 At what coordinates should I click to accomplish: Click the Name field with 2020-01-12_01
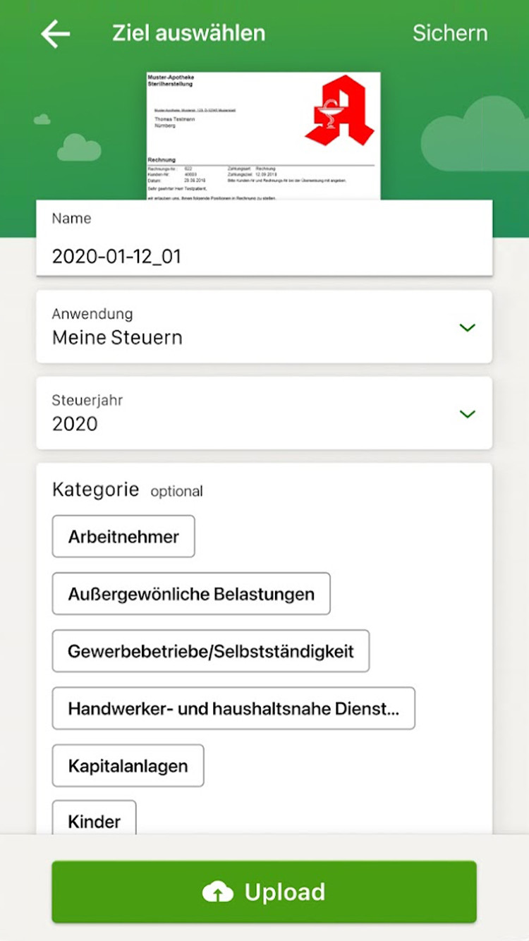[x=264, y=256]
